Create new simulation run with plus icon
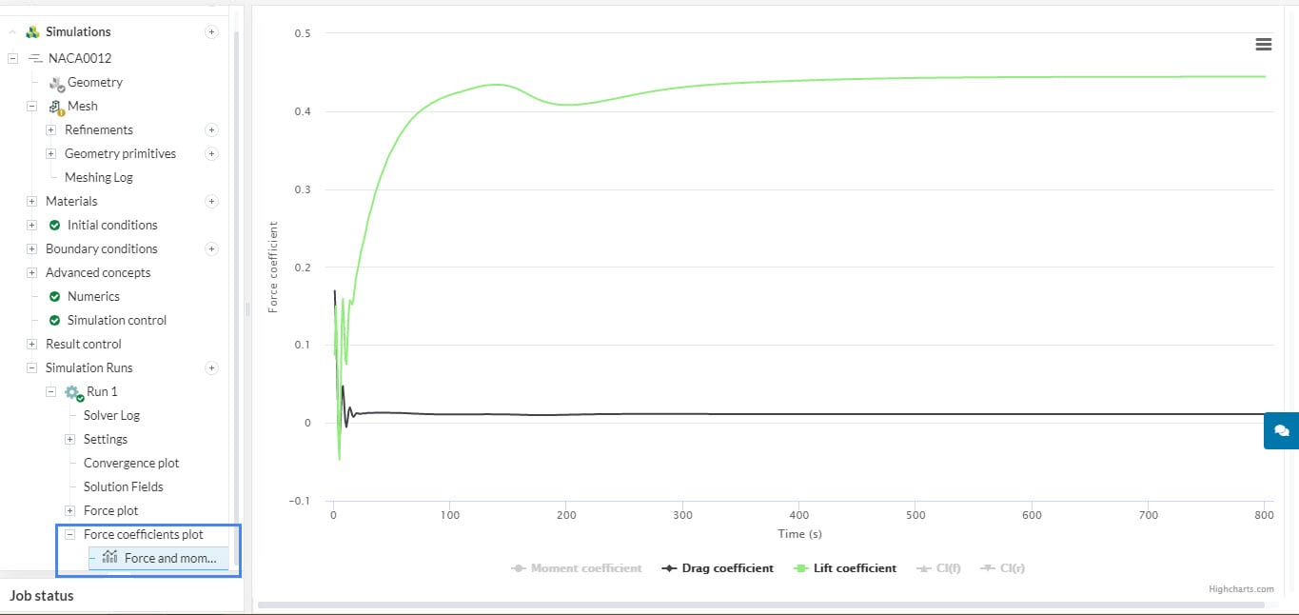Viewport: 1299px width, 615px height. point(211,368)
